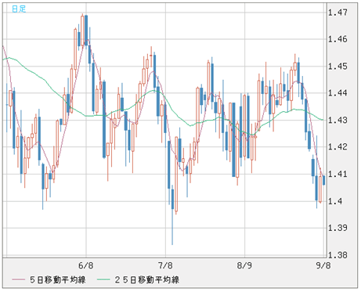The image size is (361, 292).
Task: Click the 5日移動平均線 legend label
Action: pyautogui.click(x=58, y=280)
